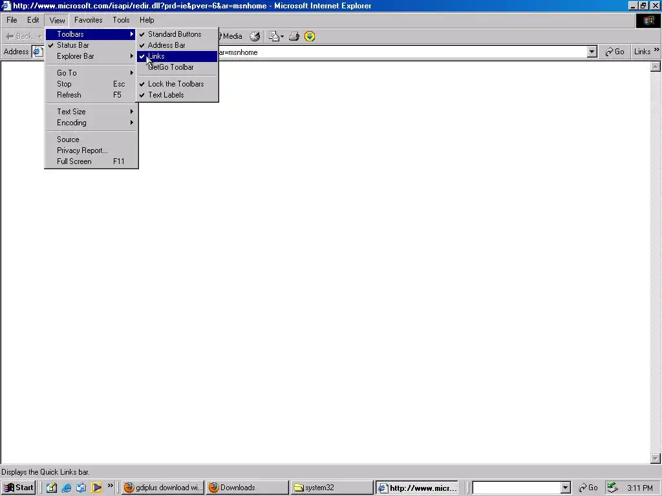Click the Links toolbar label

point(642,52)
